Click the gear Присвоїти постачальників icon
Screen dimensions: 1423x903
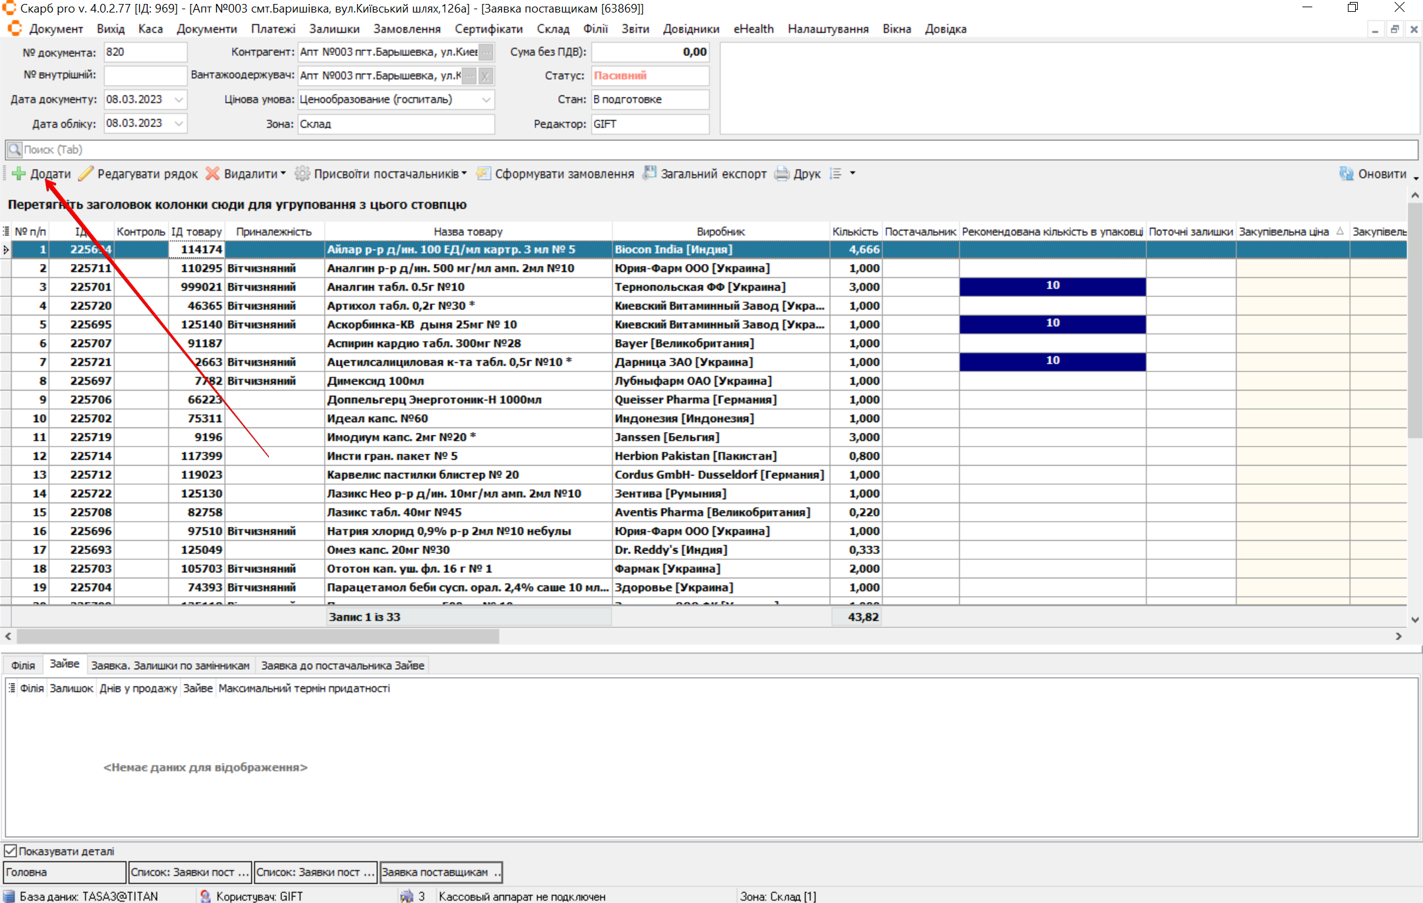[302, 174]
